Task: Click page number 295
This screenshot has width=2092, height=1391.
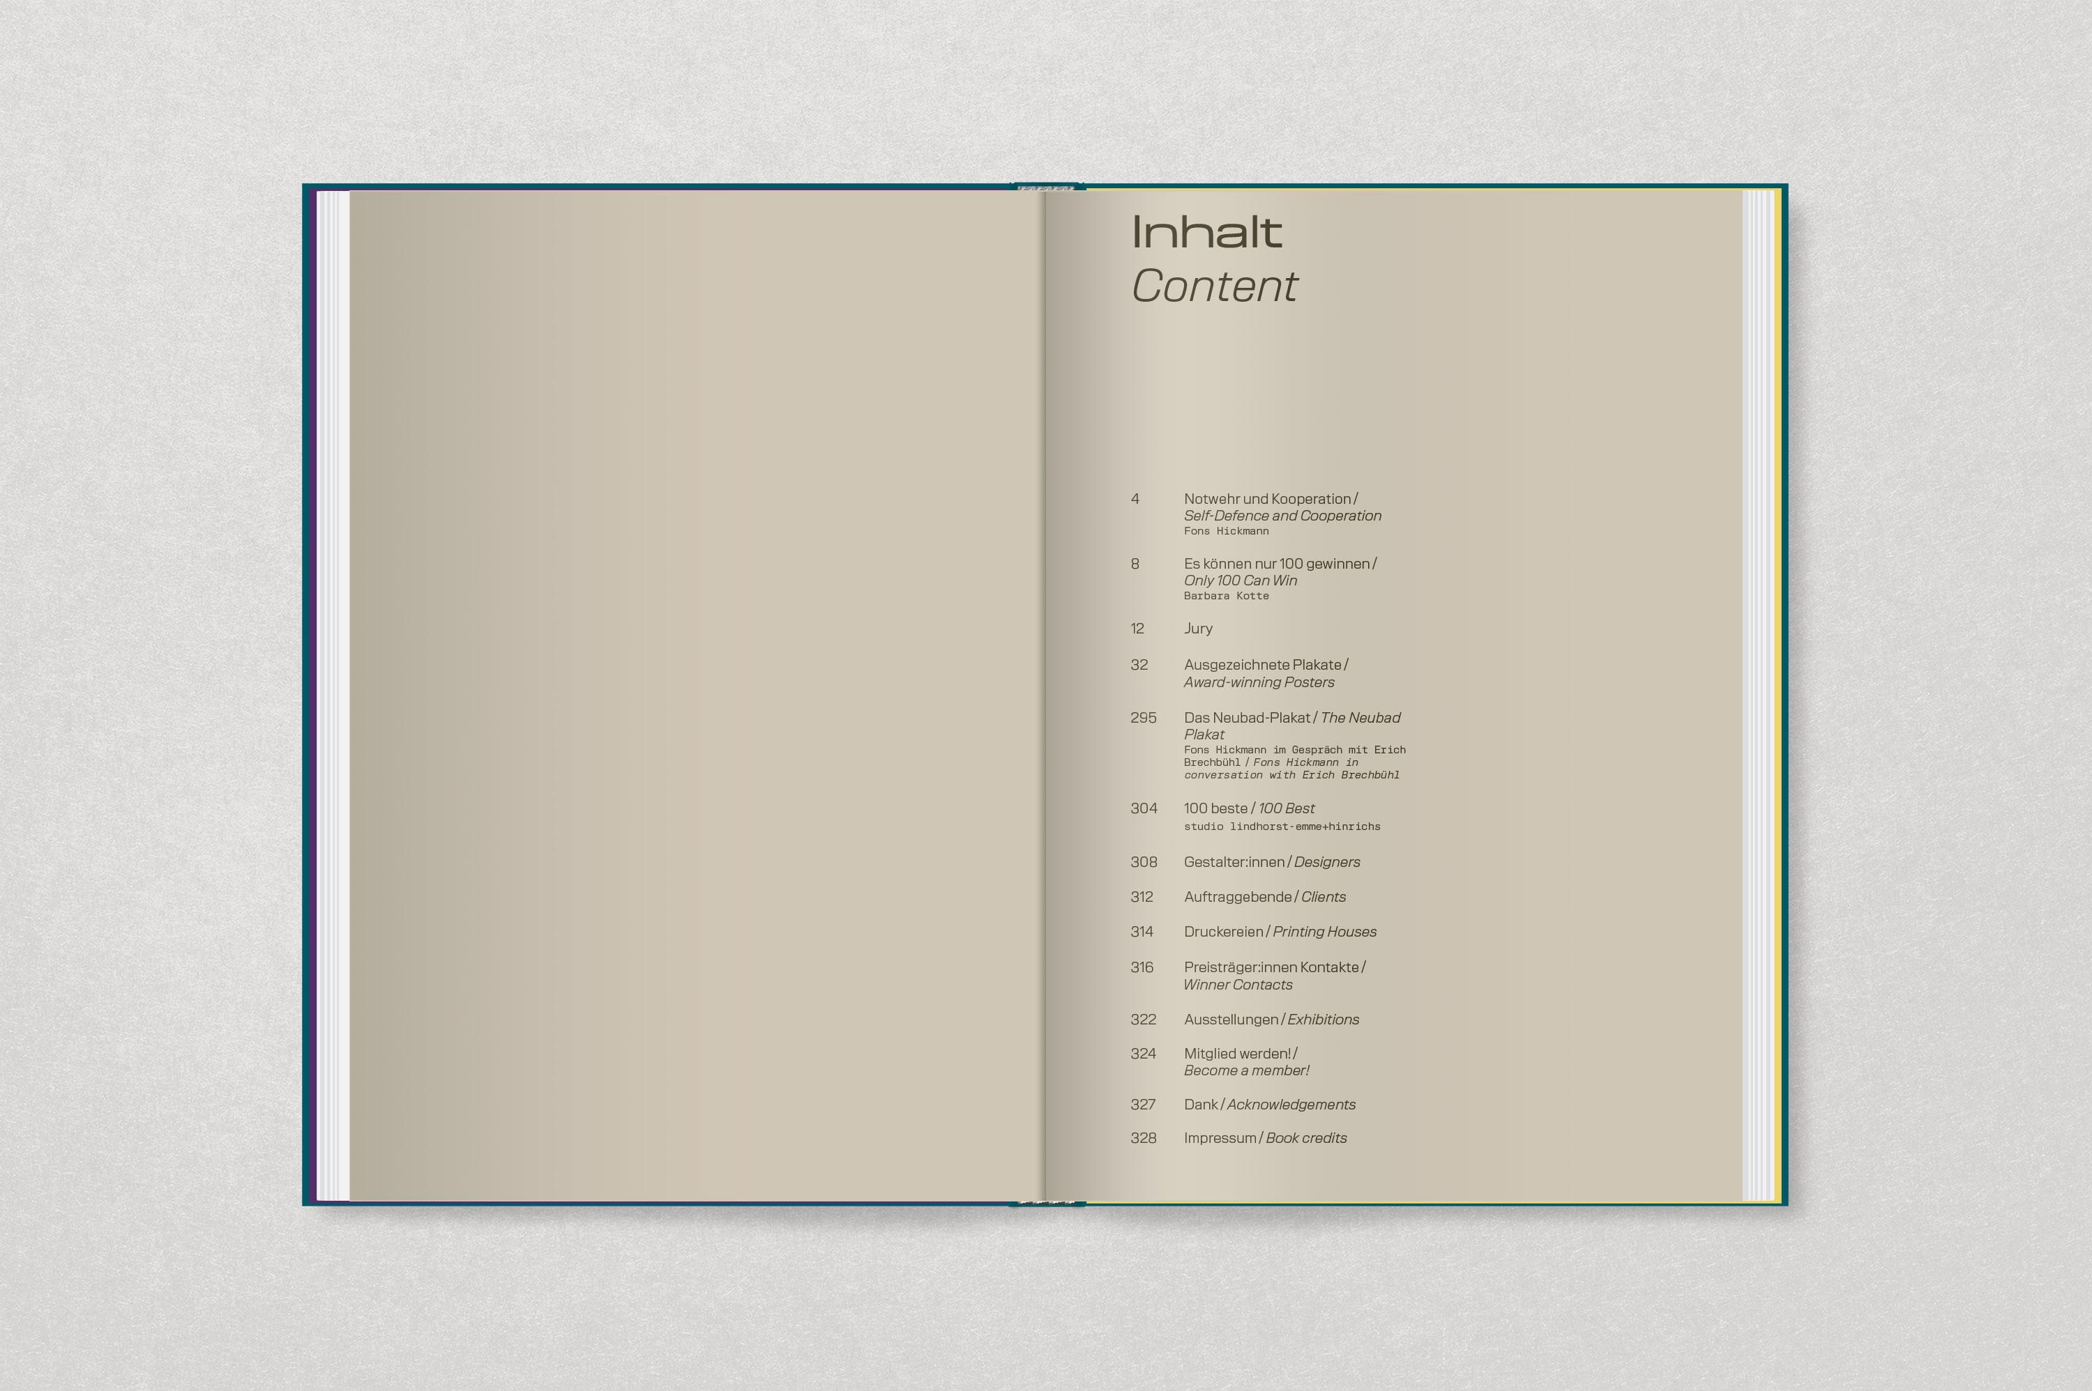Action: coord(1143,718)
